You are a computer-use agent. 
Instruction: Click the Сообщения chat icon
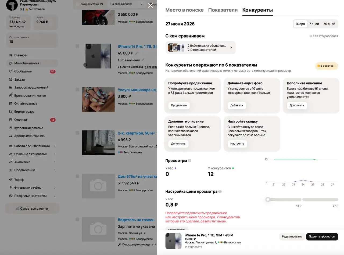pos(11,71)
